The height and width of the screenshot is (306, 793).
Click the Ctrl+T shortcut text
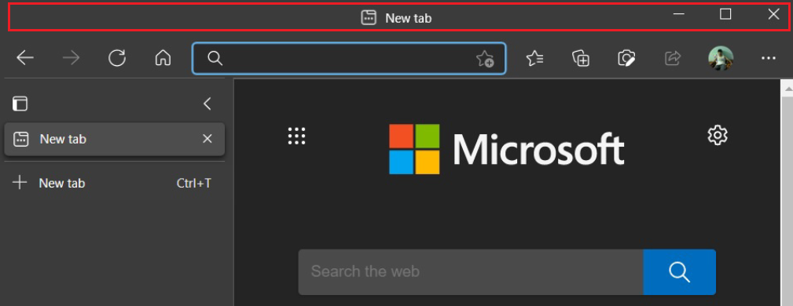coord(193,183)
